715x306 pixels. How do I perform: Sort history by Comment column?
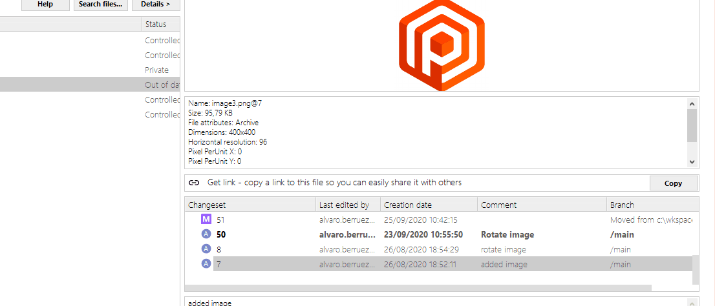pos(542,205)
